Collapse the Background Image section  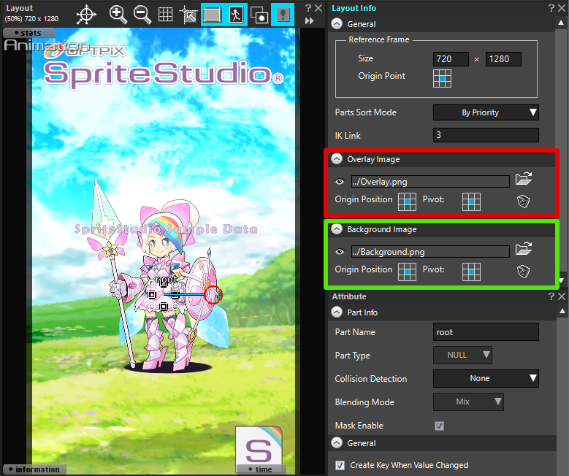click(x=337, y=229)
